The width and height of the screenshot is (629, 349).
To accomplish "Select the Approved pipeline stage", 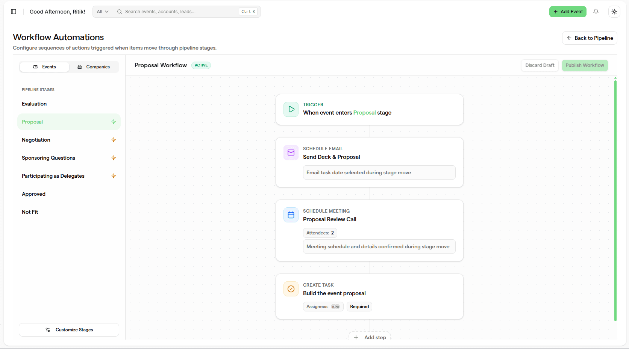I will point(69,194).
